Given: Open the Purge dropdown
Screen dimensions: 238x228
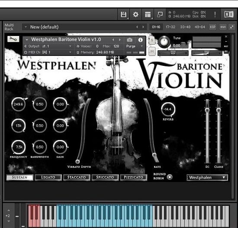Looking at the screenshot, I should click(135, 46).
